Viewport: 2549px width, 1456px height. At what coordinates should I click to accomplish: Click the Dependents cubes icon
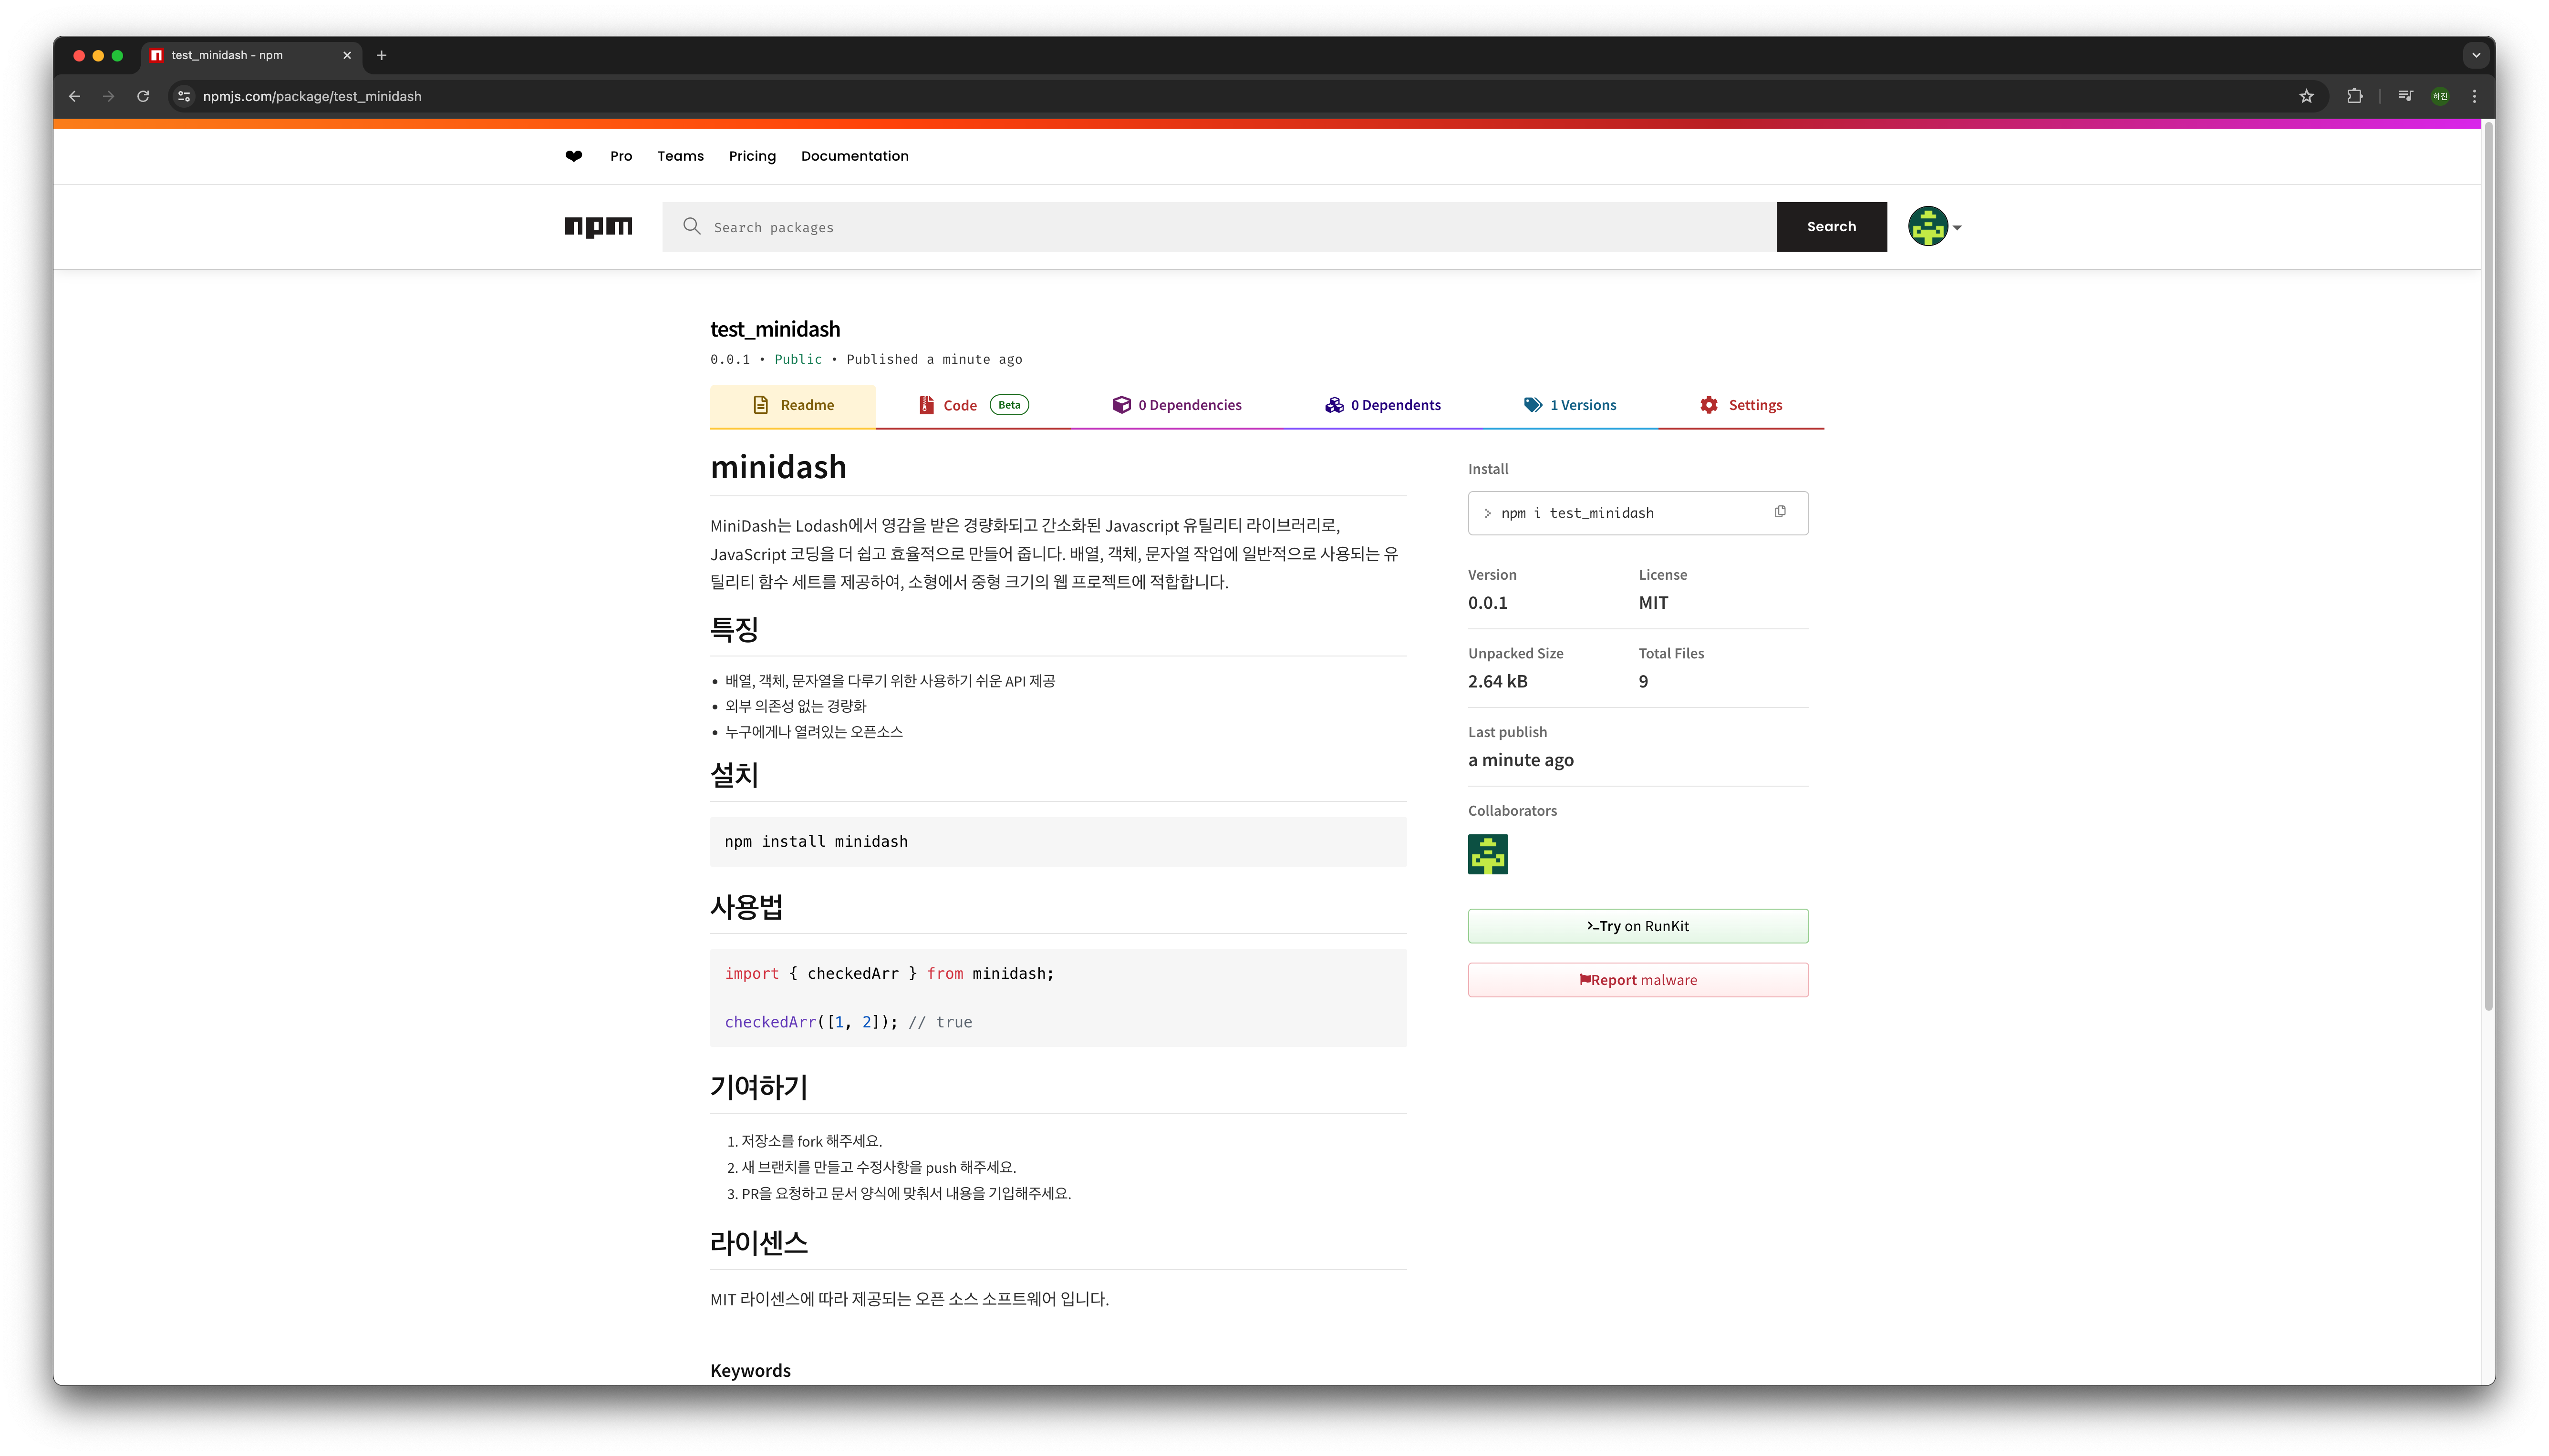coord(1335,405)
